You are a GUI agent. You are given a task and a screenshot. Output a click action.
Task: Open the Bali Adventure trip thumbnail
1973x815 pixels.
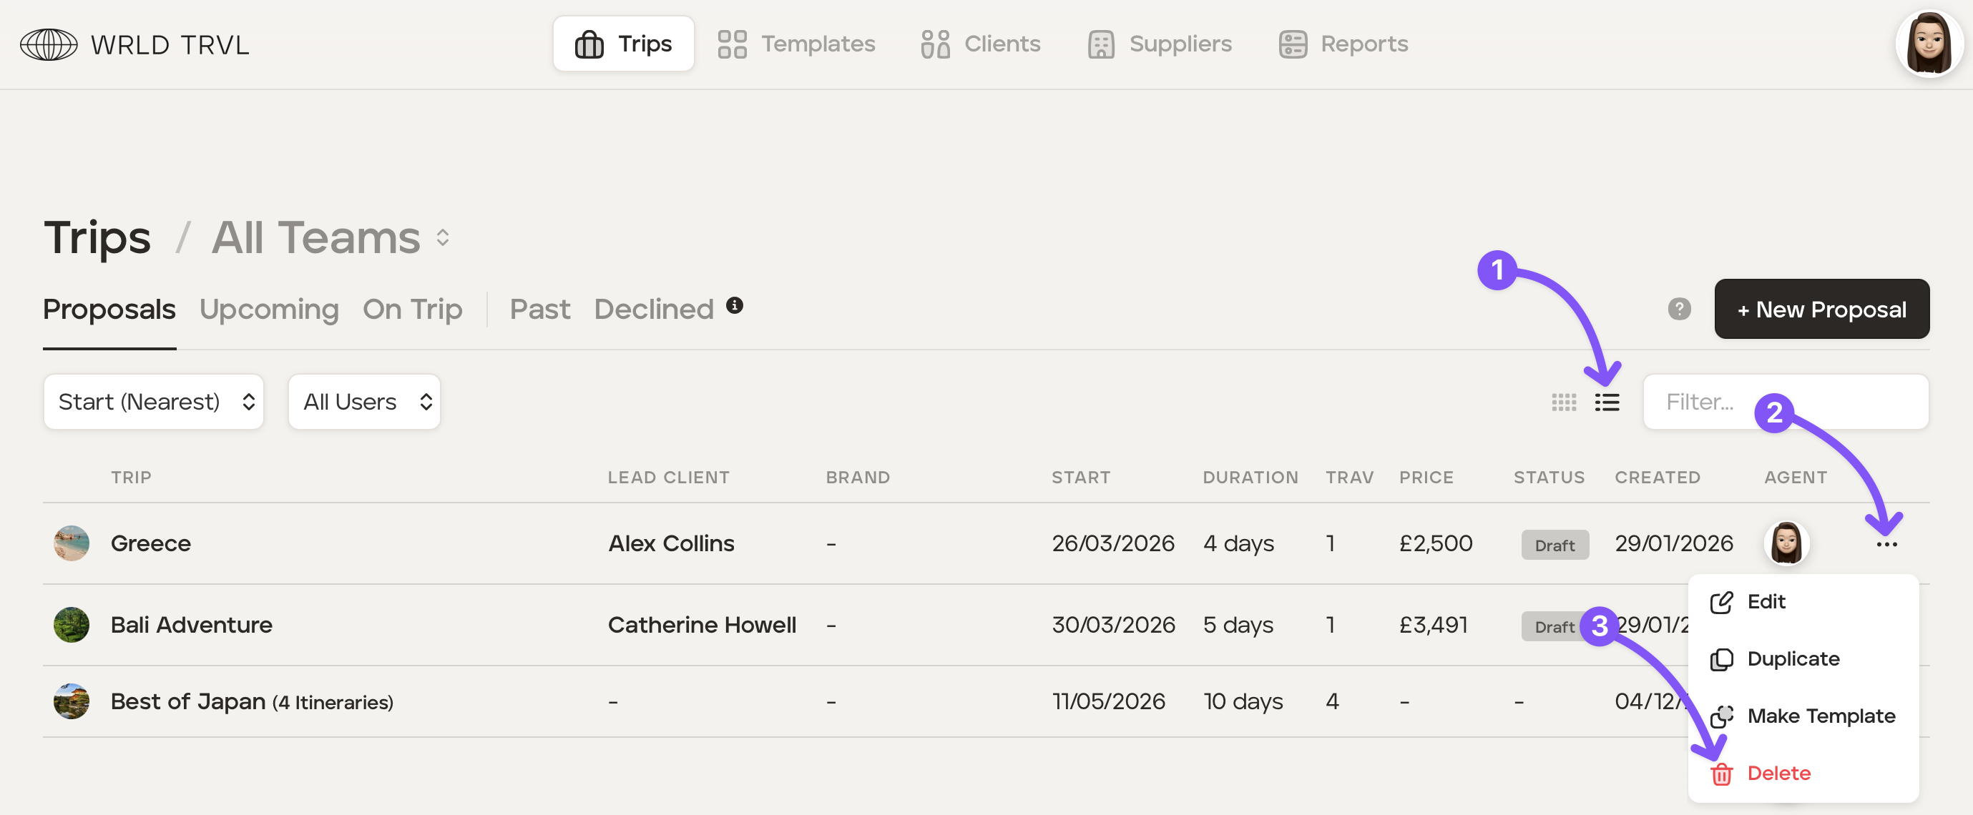[72, 624]
